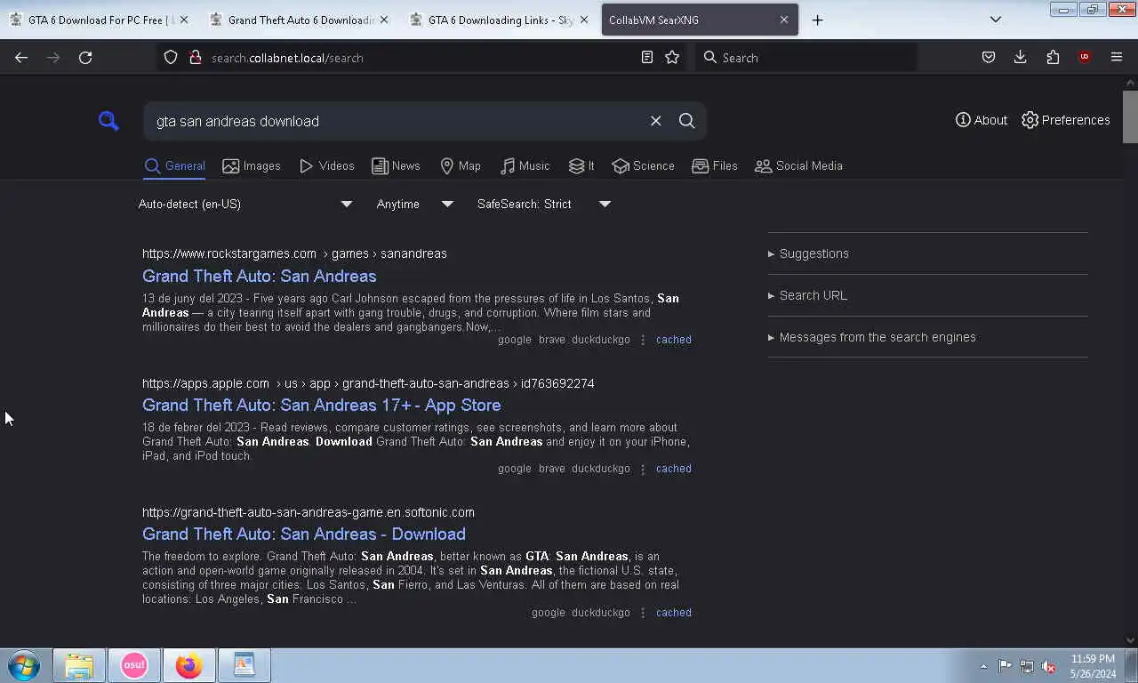Click the Firefox taskbar icon
Viewport: 1138px width, 683px height.
188,665
